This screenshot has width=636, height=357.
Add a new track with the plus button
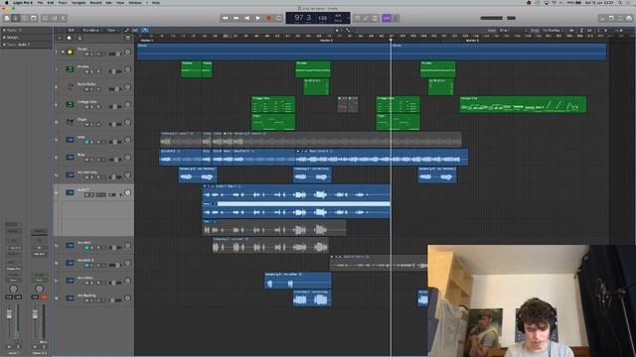pyautogui.click(x=60, y=38)
